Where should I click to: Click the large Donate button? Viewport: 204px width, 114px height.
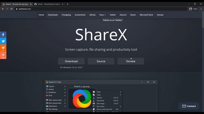(131, 61)
